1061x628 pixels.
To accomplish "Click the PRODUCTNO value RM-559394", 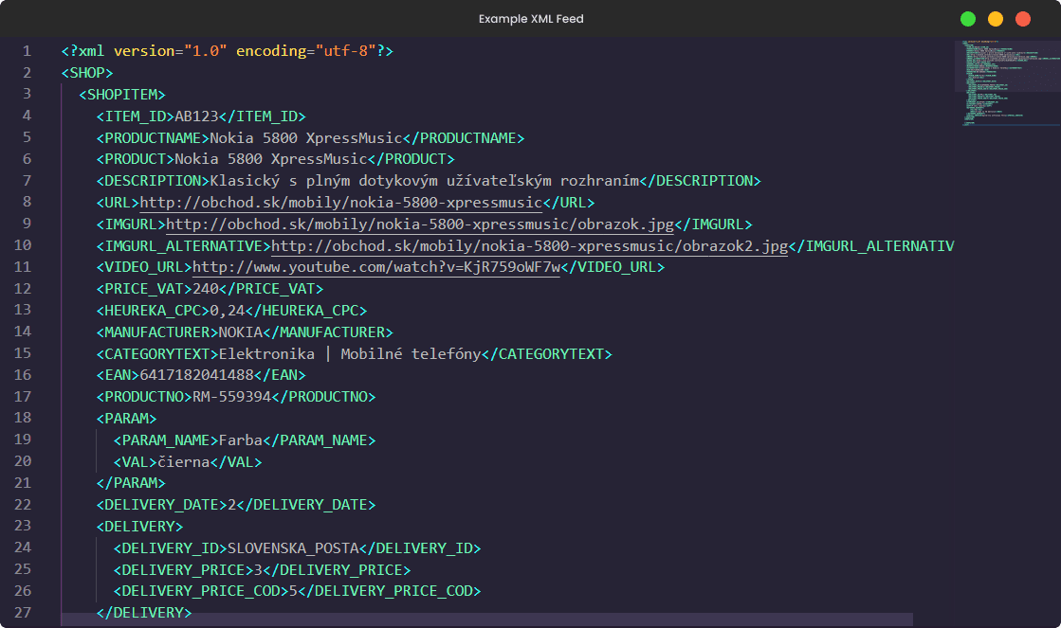I will tap(231, 397).
